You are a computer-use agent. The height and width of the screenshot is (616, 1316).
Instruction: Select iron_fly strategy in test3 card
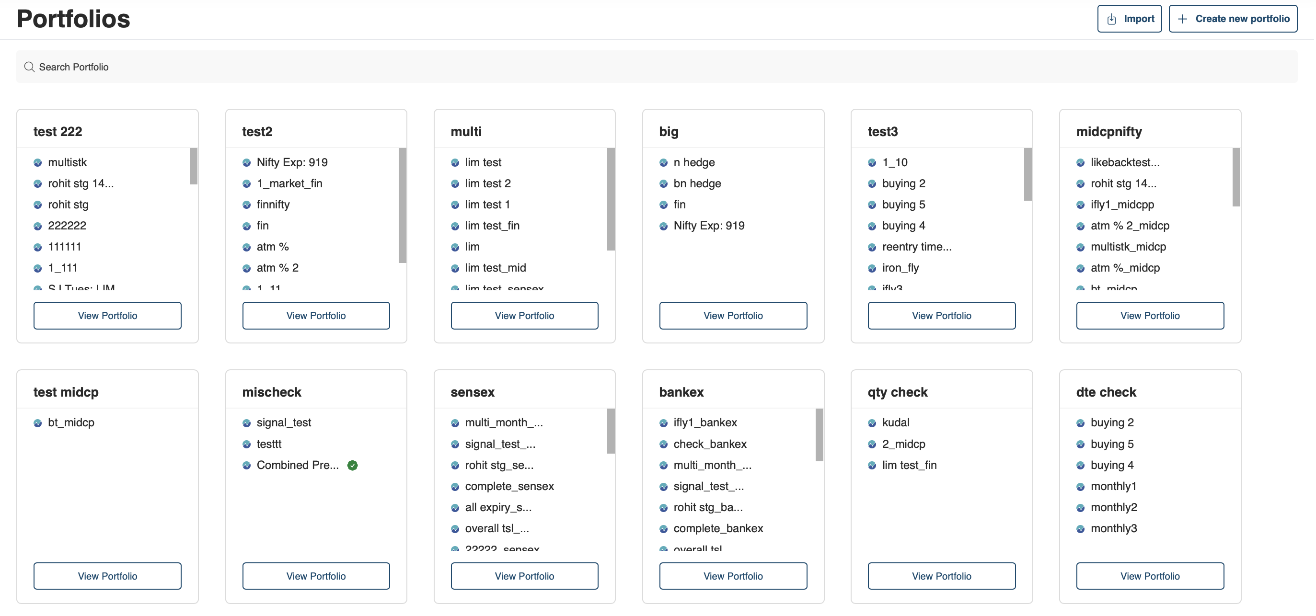pyautogui.click(x=900, y=268)
